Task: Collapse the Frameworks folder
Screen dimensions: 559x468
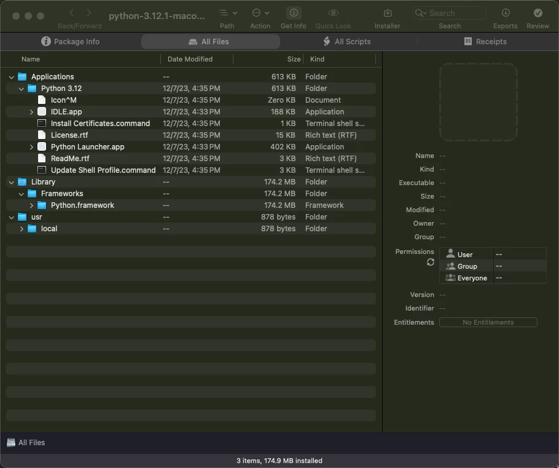Action: click(21, 194)
